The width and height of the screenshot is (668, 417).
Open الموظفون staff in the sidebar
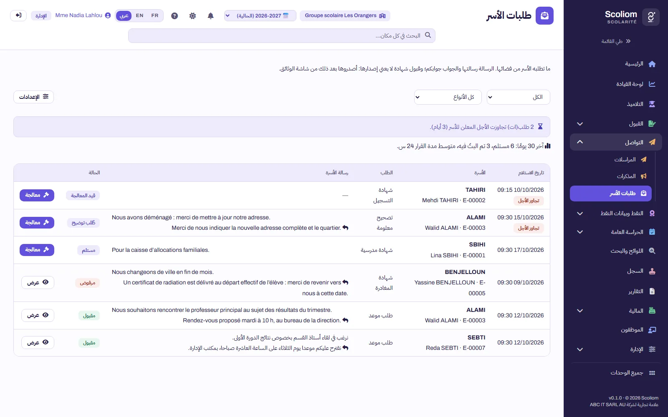(616, 329)
